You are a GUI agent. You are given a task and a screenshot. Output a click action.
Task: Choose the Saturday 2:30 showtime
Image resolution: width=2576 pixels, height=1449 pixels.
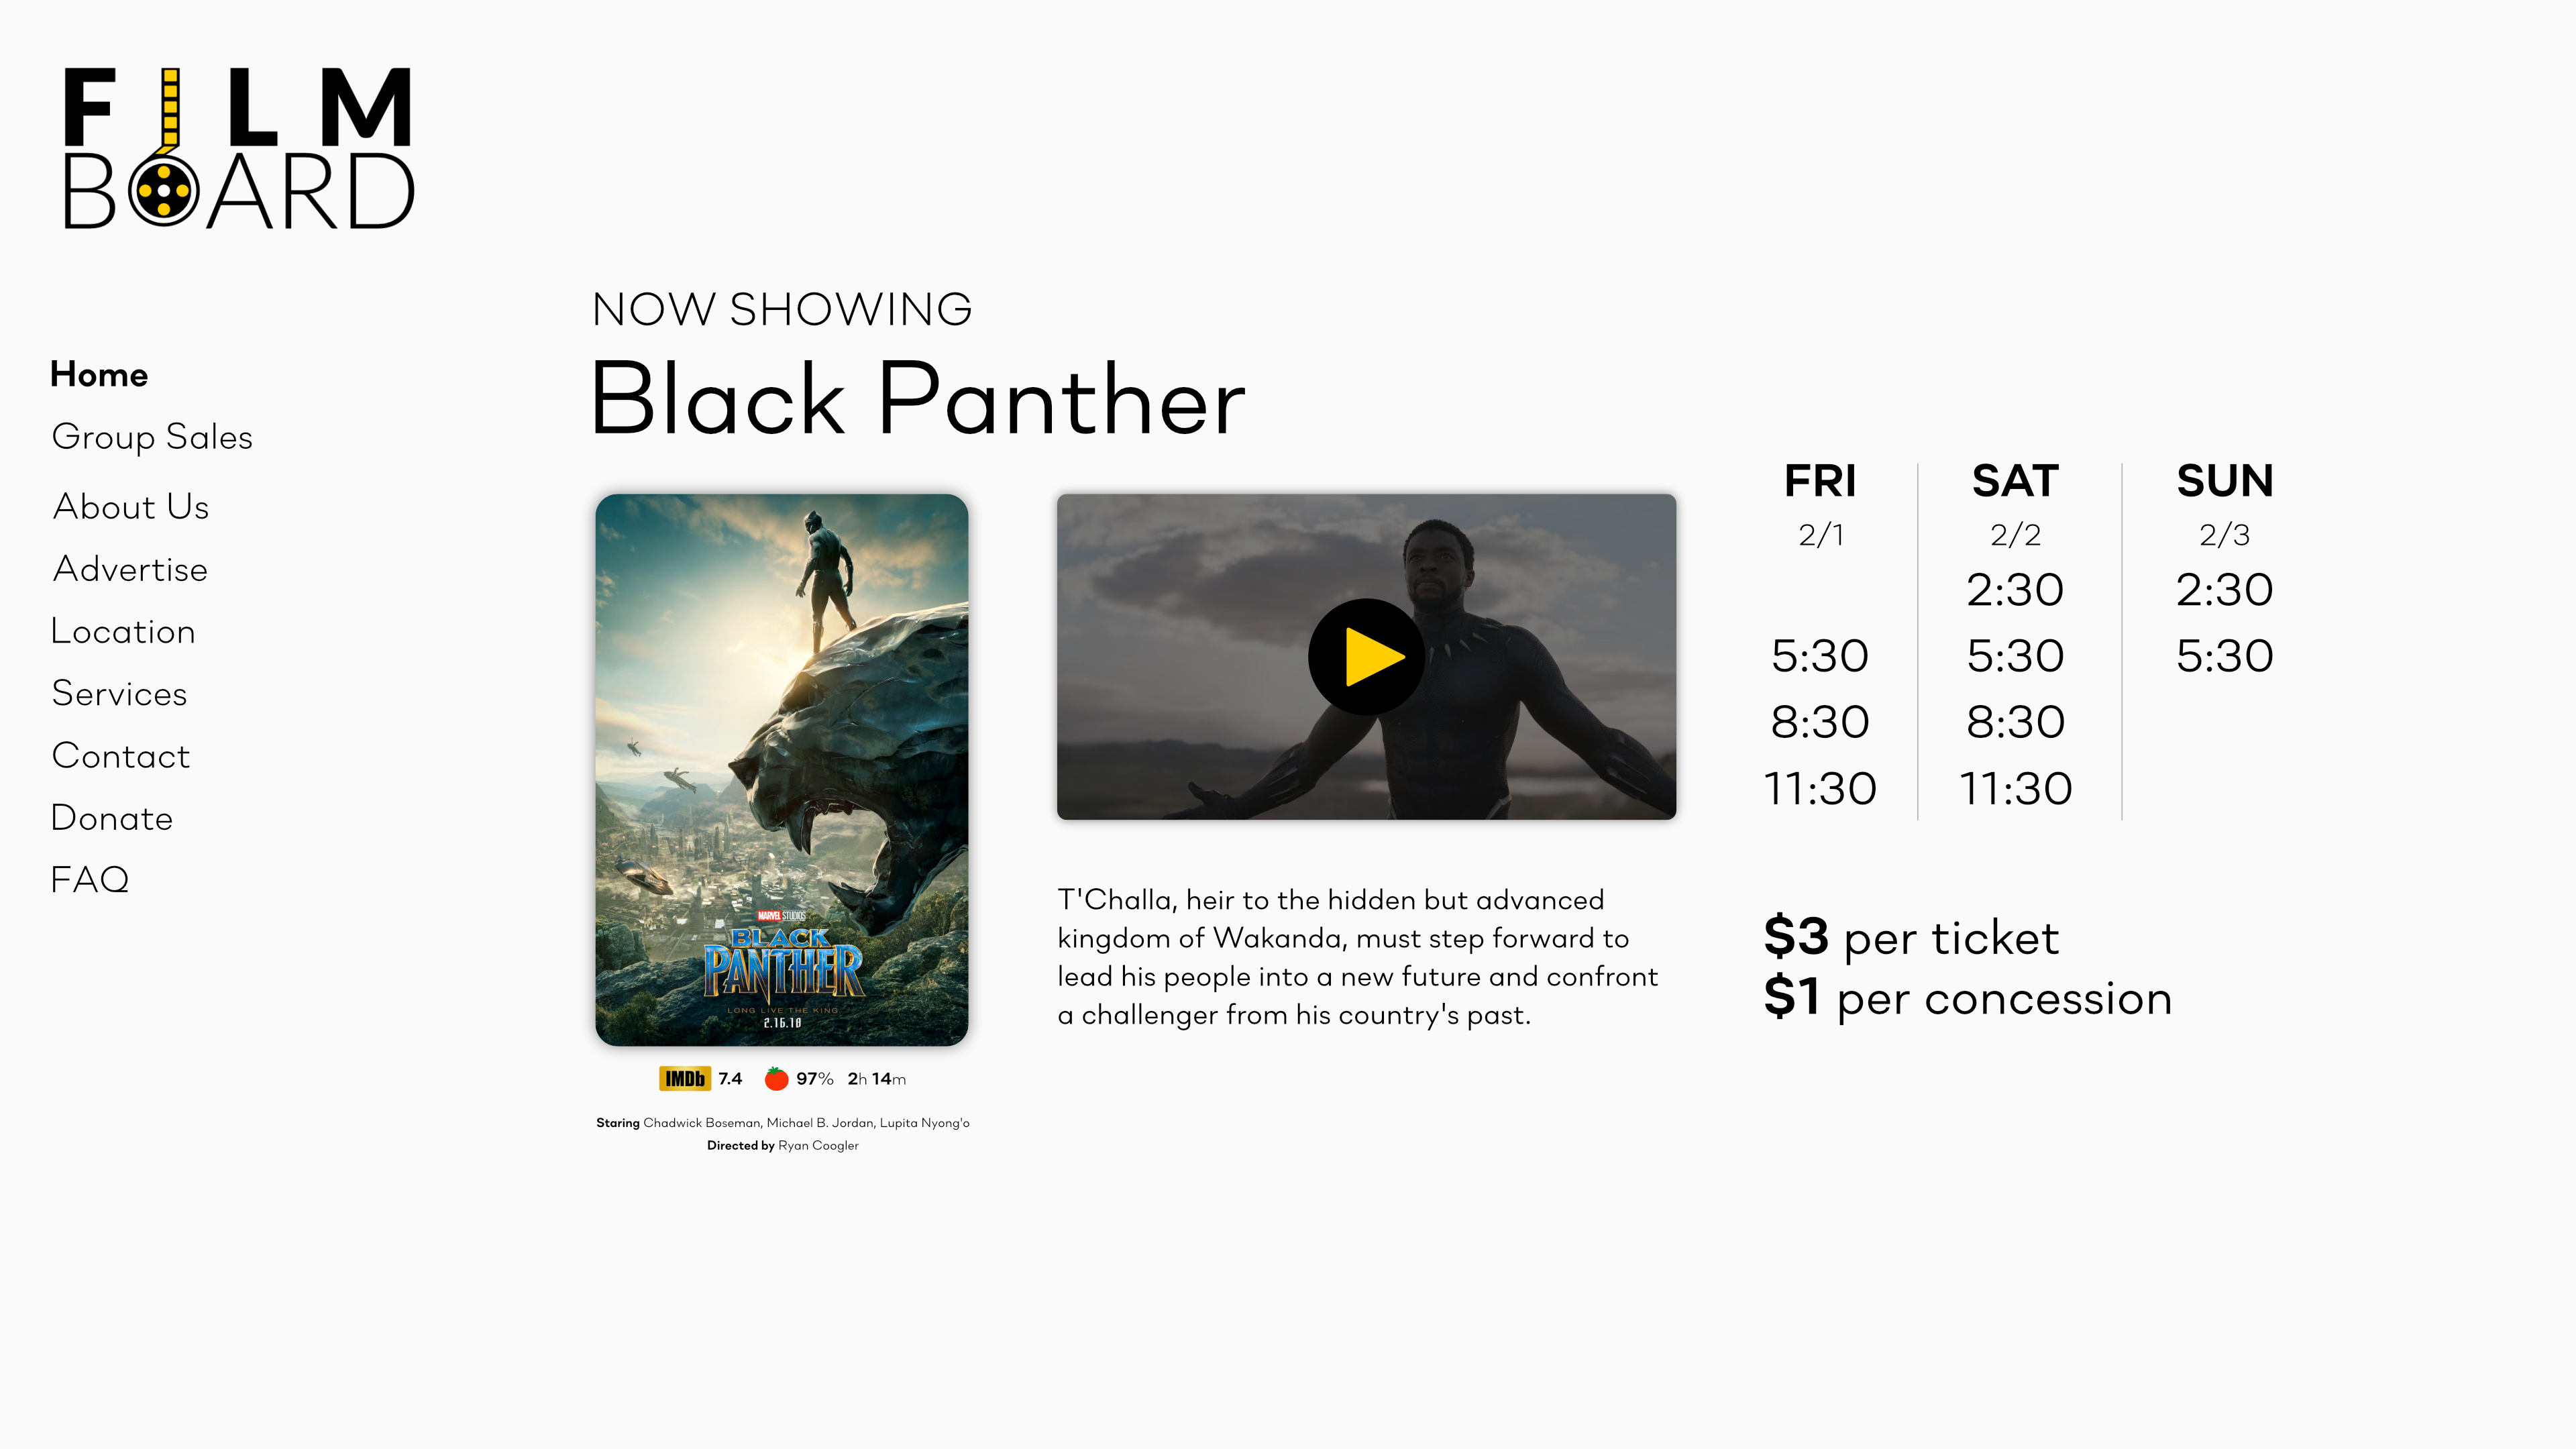click(2015, 590)
